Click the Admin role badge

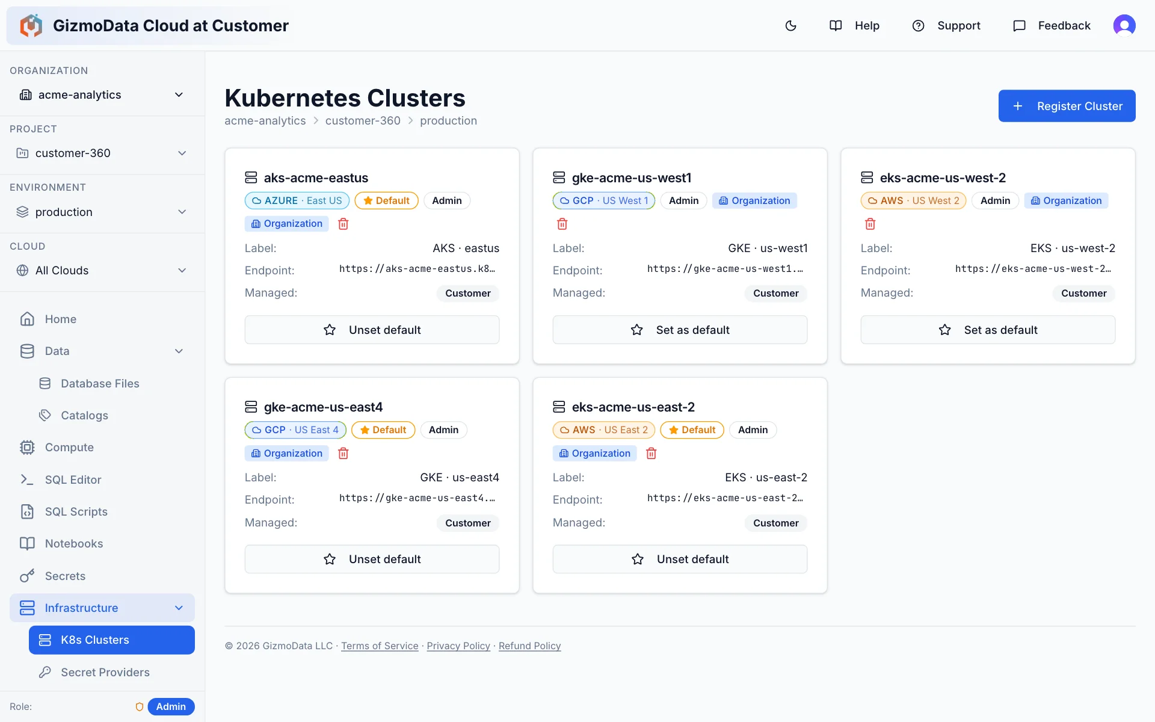click(171, 706)
